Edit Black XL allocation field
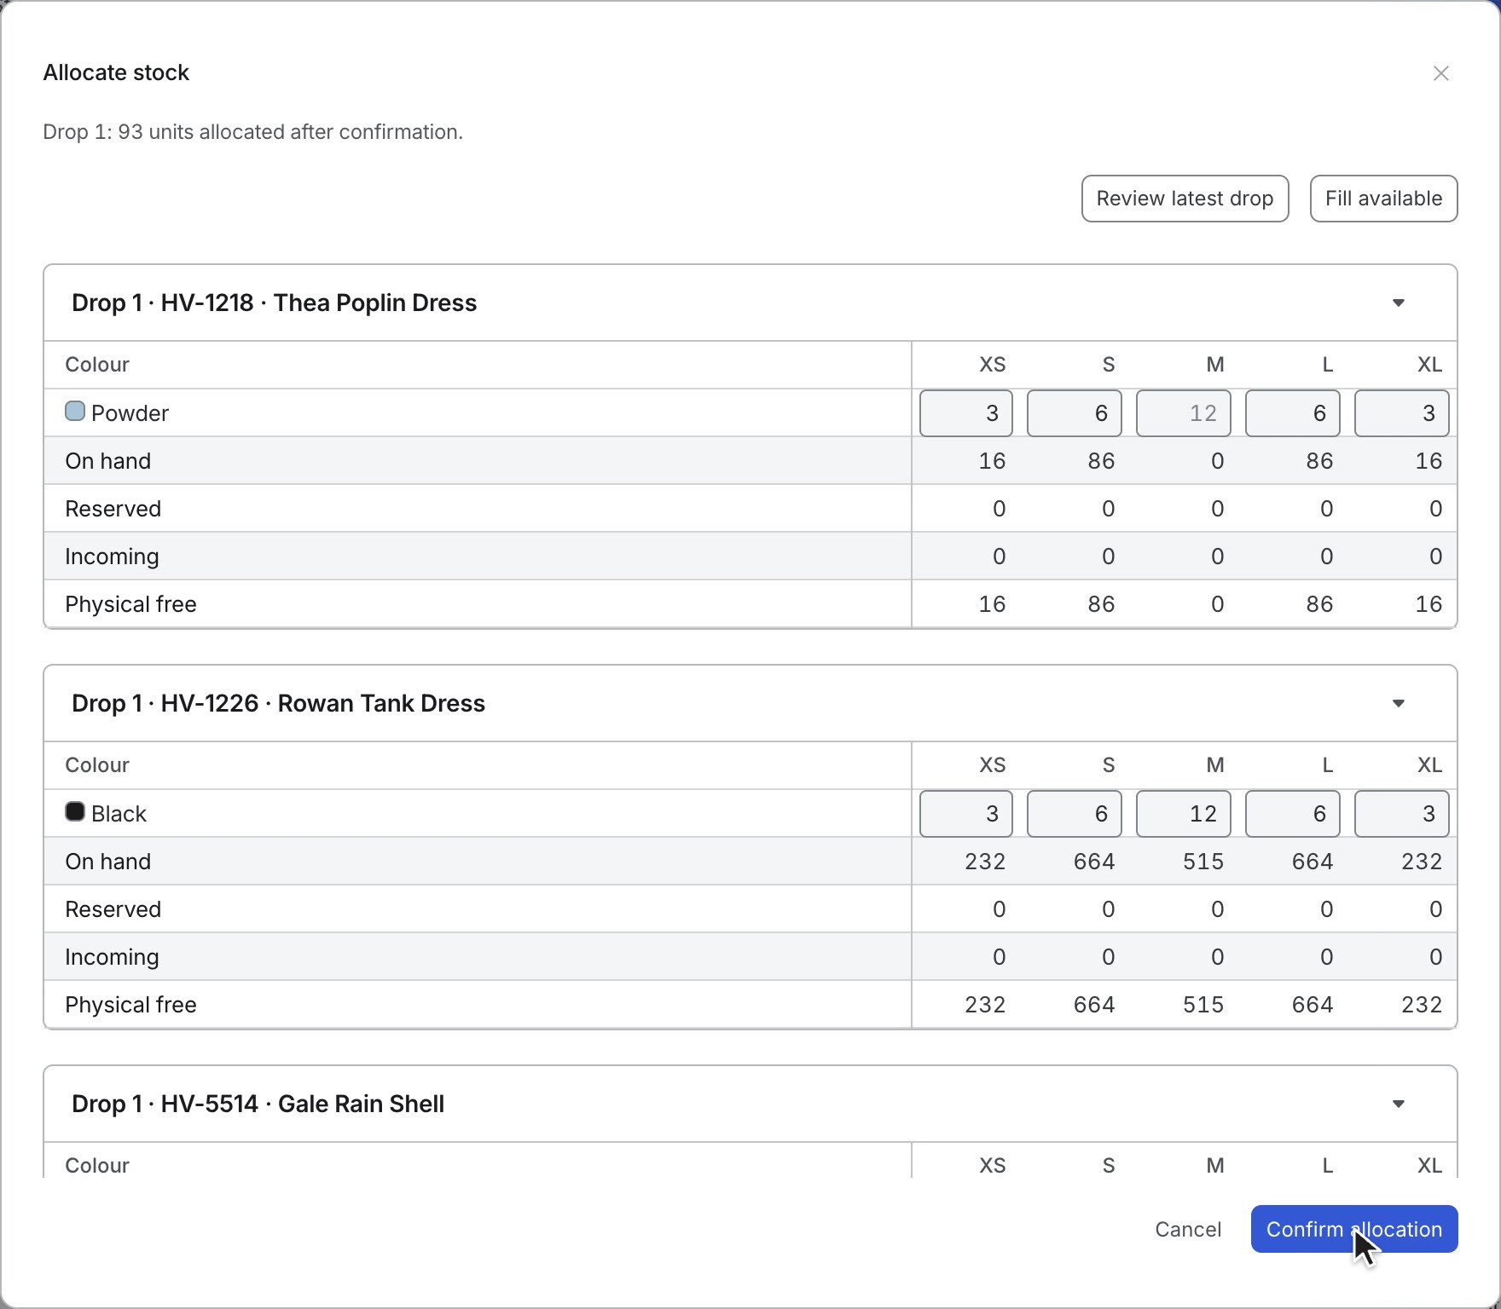 [1401, 814]
